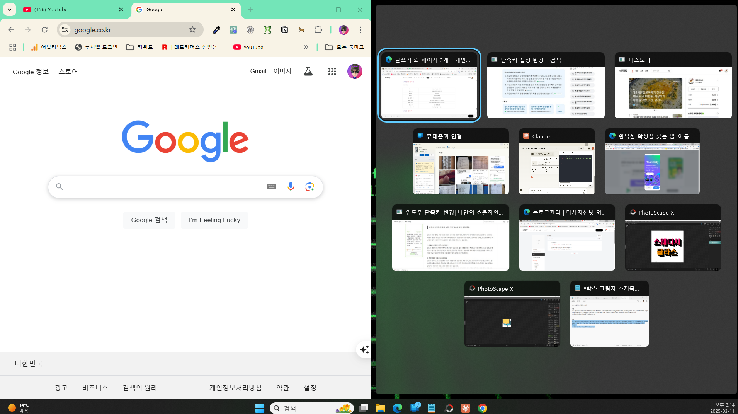
Task: Open the Chrome profile avatar in toolbar
Action: tap(343, 30)
